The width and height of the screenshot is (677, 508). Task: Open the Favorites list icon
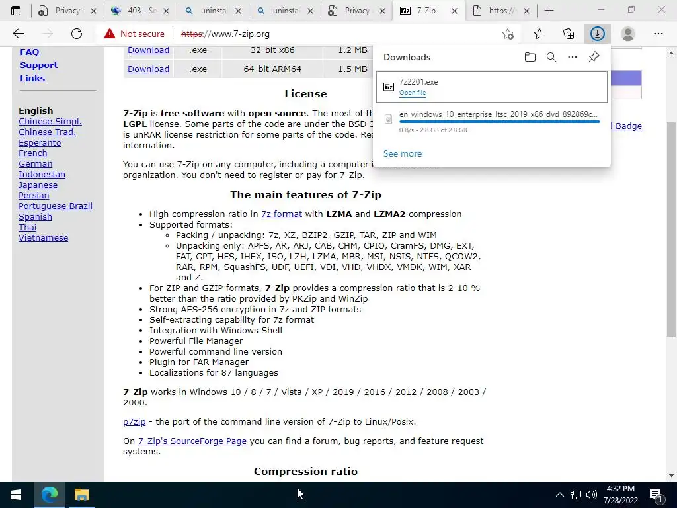click(539, 34)
